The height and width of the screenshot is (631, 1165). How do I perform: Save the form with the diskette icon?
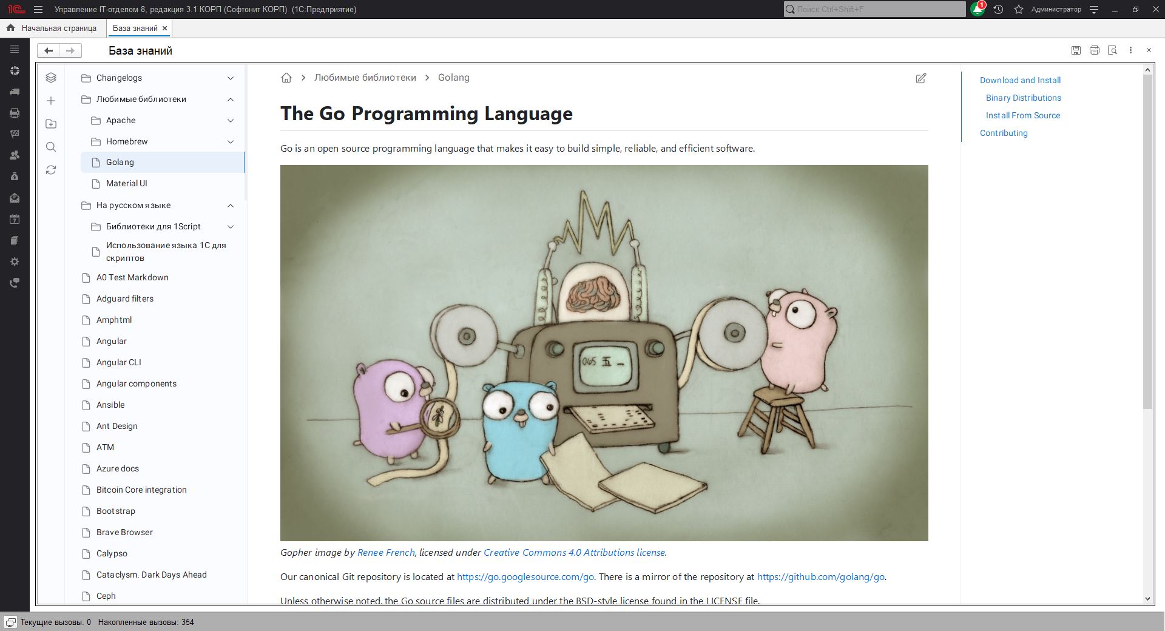(x=1076, y=50)
